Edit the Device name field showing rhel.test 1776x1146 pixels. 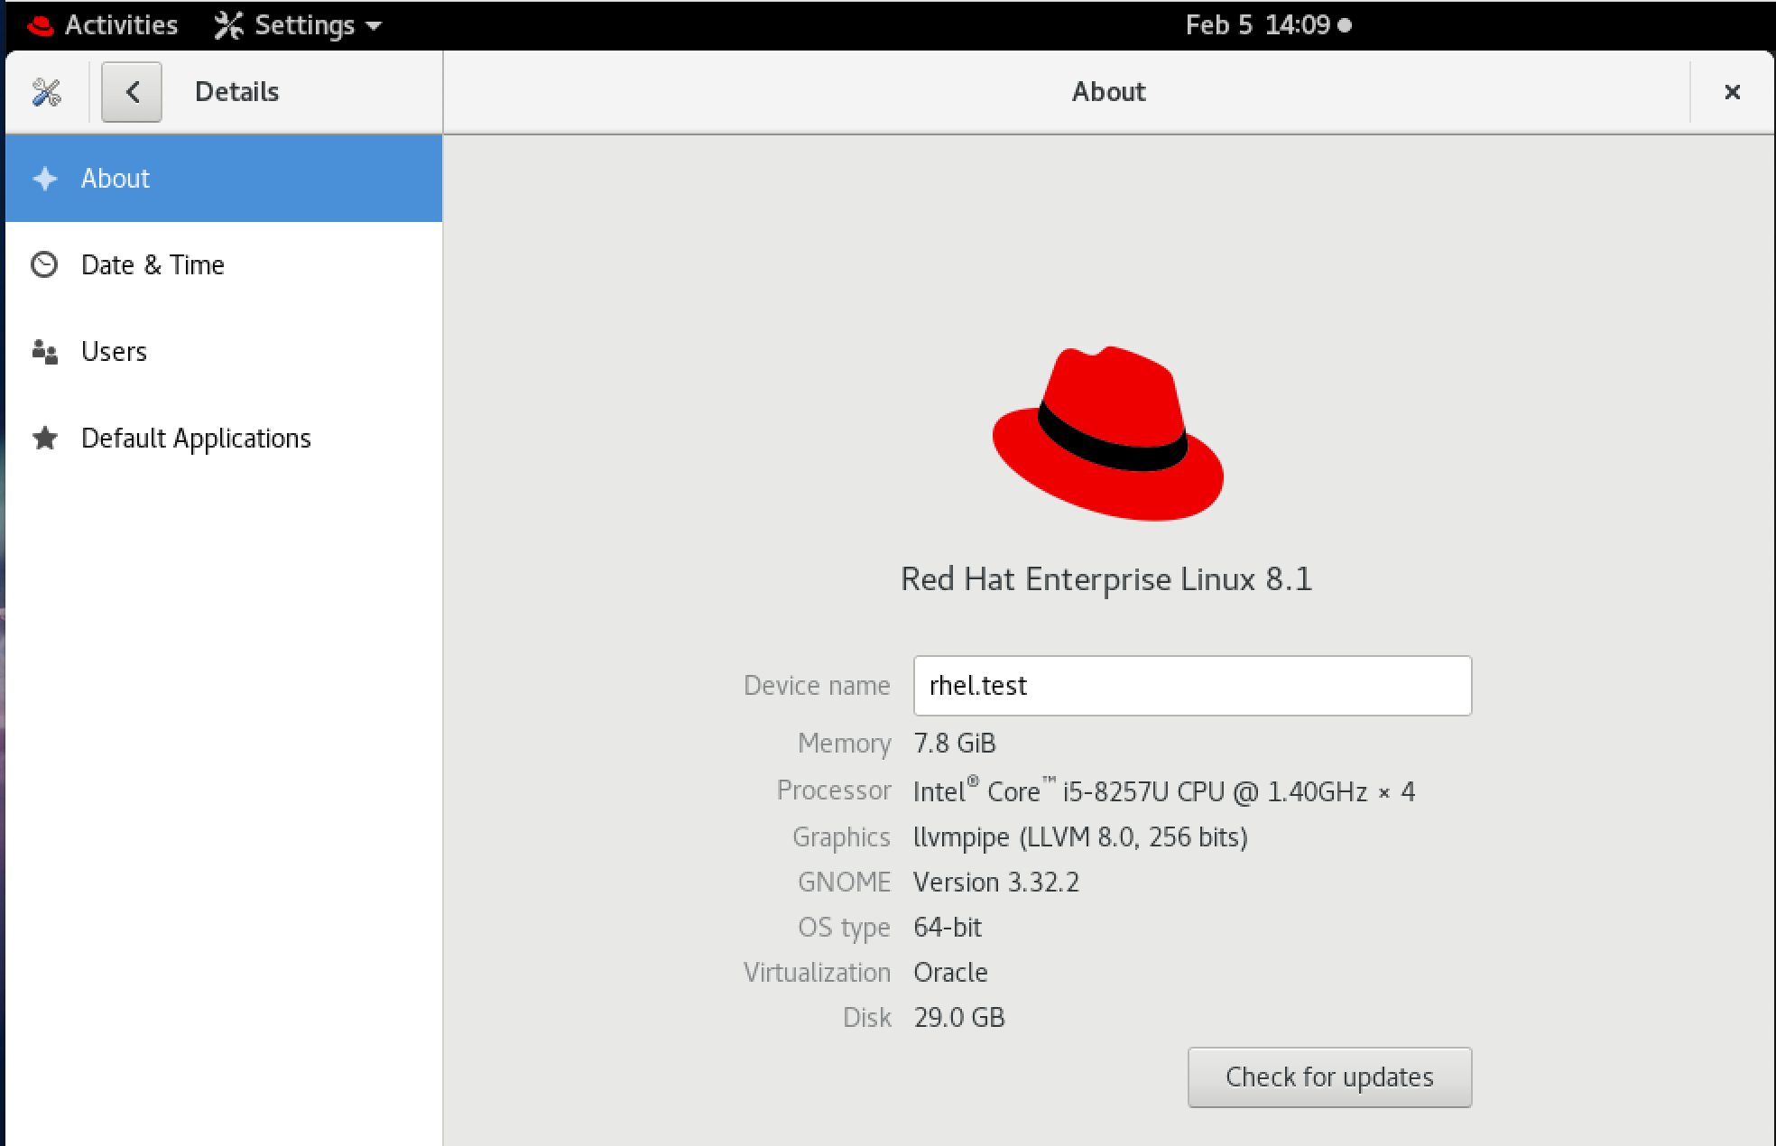1191,686
